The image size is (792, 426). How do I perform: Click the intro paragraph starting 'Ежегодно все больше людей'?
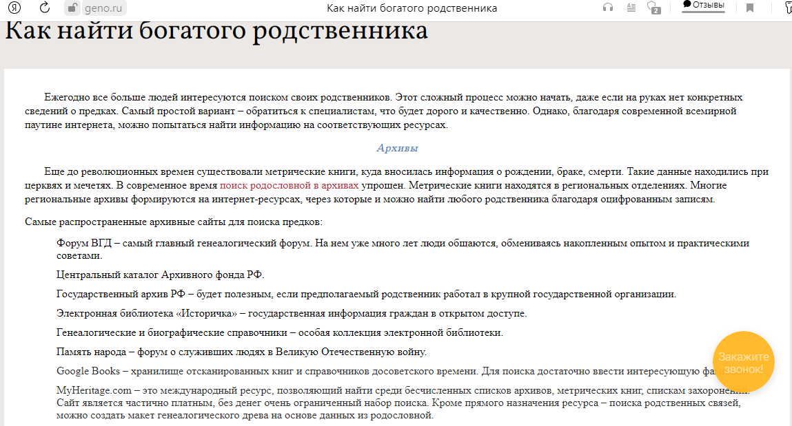point(383,111)
